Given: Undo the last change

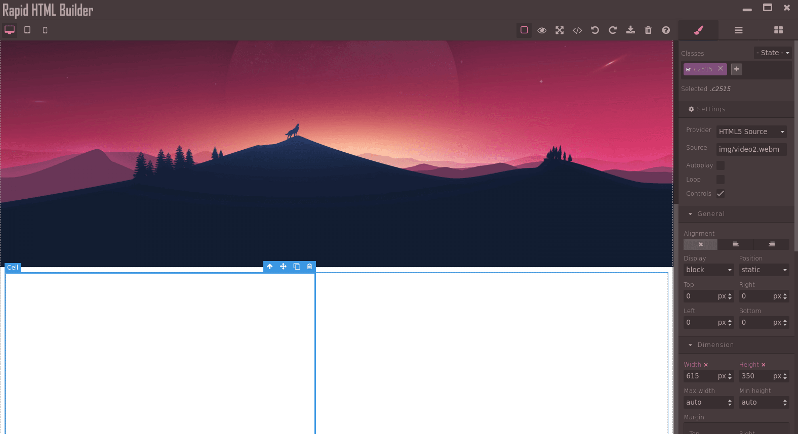Looking at the screenshot, I should point(595,30).
